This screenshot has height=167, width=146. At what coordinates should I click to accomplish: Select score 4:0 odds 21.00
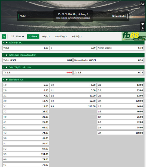[26, 117]
